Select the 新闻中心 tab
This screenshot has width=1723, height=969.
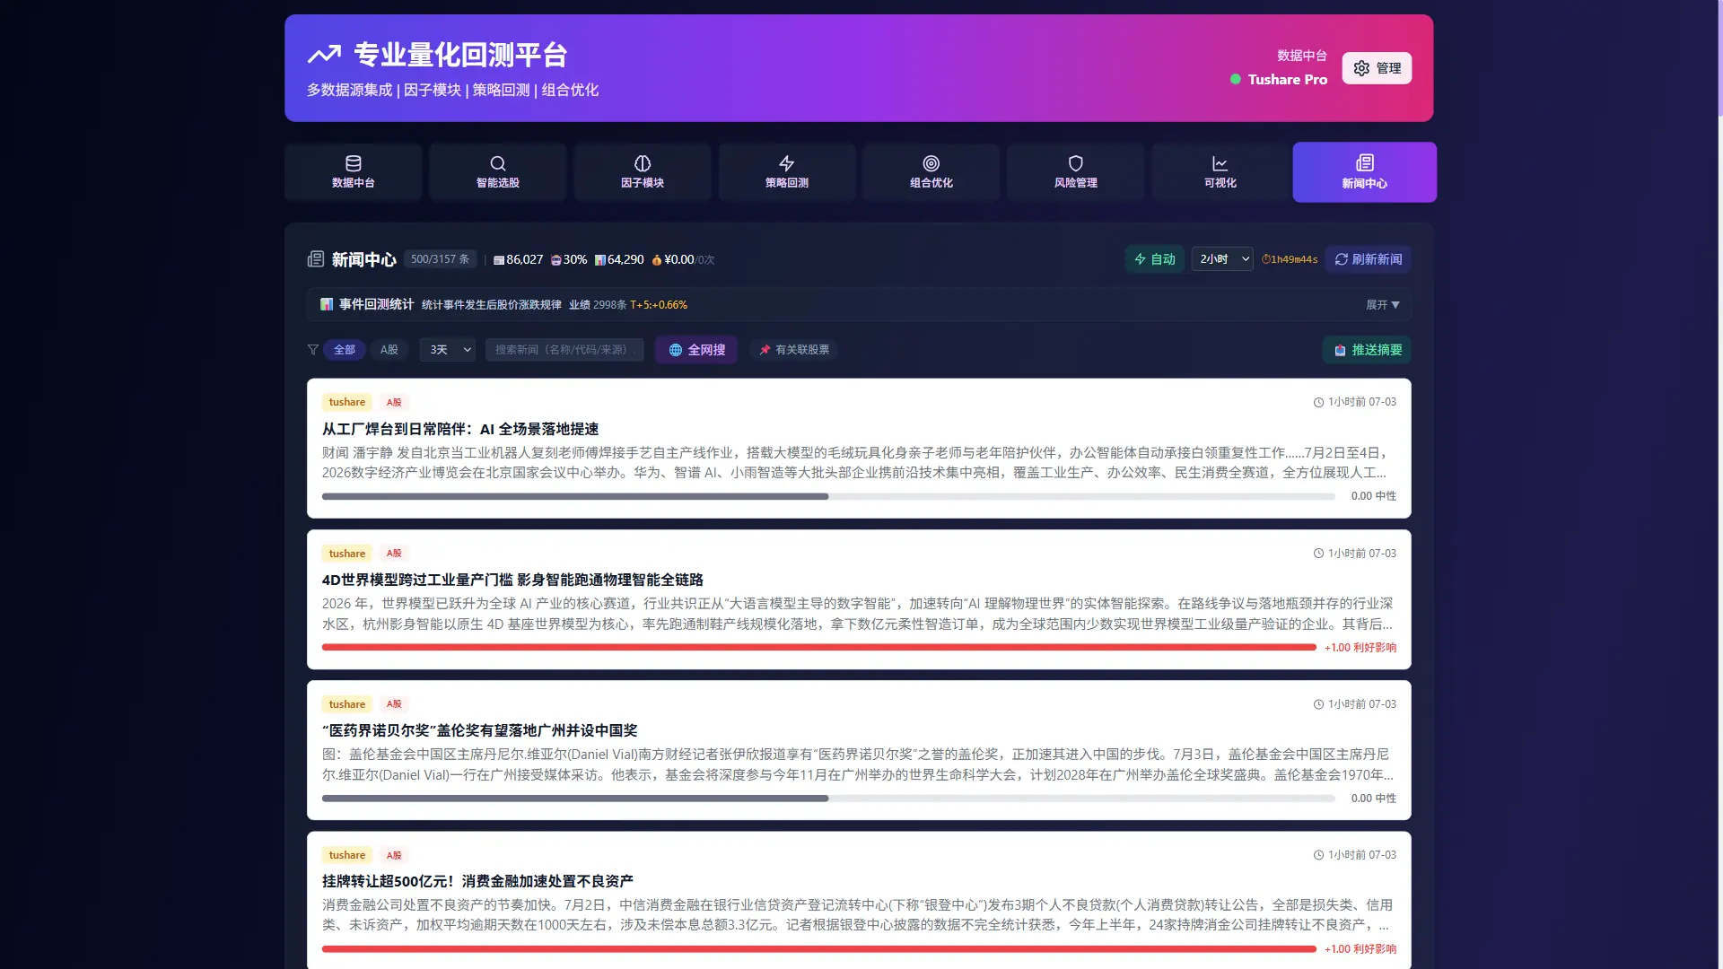click(x=1365, y=172)
